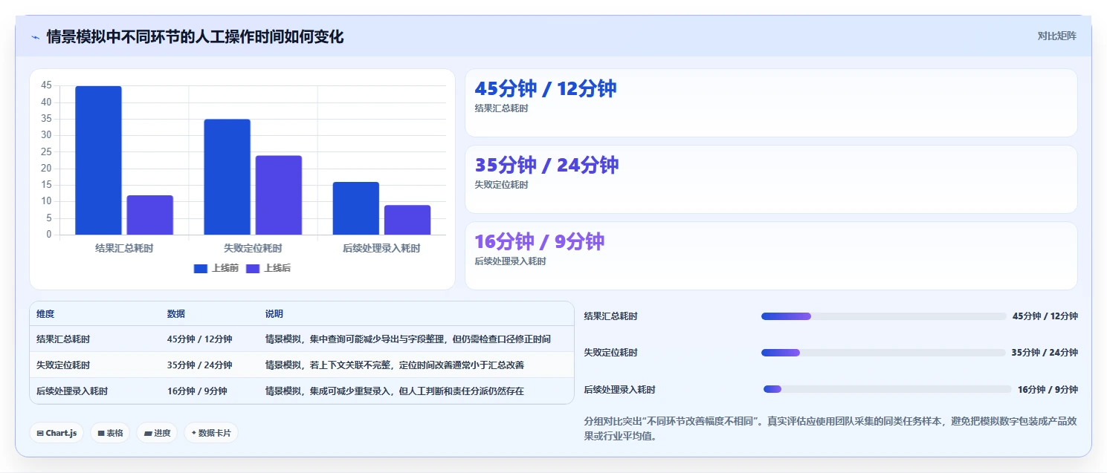Click the 结果汇总耗时 table row cell
This screenshot has width=1107, height=473.
pyautogui.click(x=63, y=339)
